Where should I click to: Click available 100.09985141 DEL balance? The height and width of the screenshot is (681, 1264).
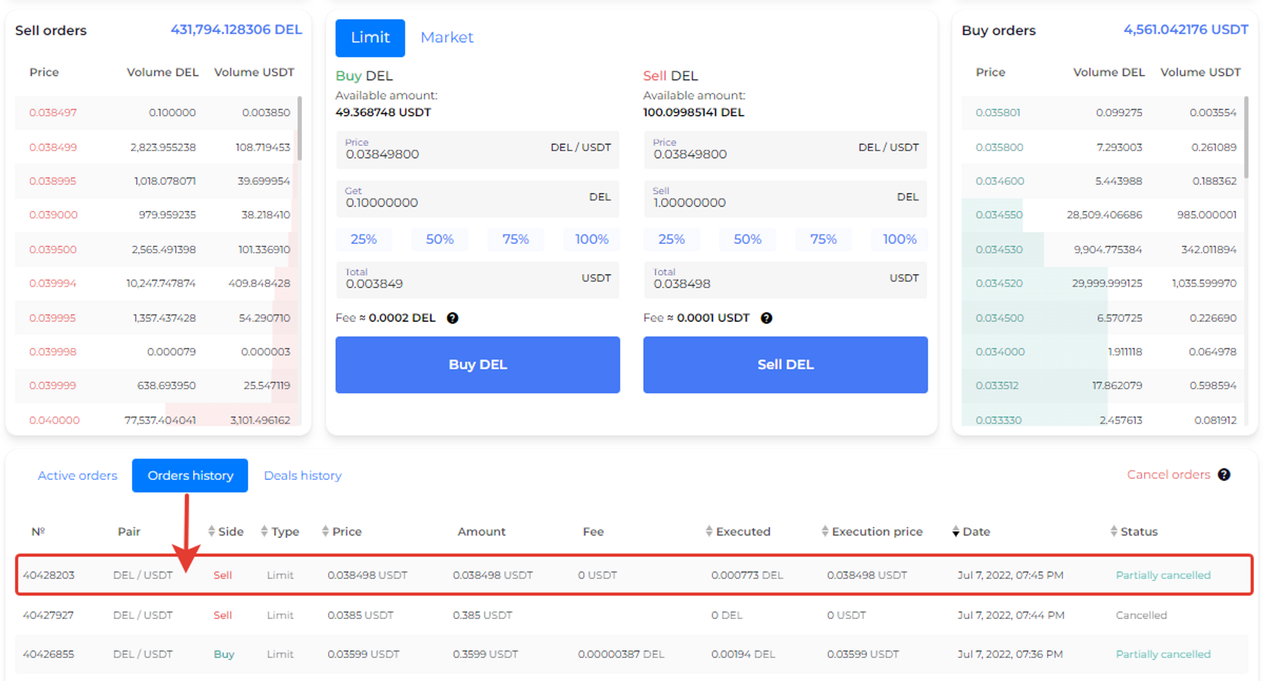[693, 112]
